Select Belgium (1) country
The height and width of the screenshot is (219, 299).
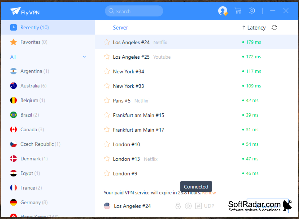(x=48, y=101)
